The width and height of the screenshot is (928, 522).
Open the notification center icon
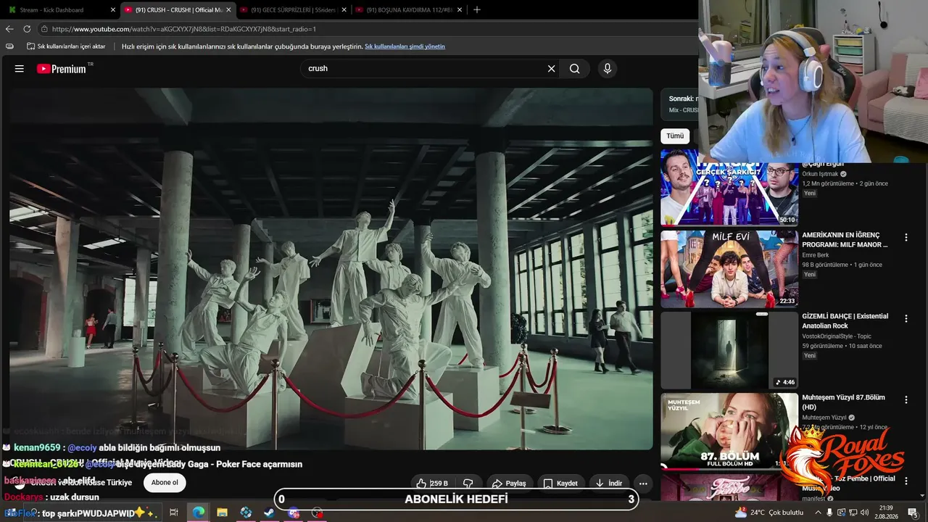click(x=913, y=513)
